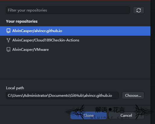The height and width of the screenshot is (124, 155).
Task: Refresh the repository list
Action: click(x=139, y=10)
